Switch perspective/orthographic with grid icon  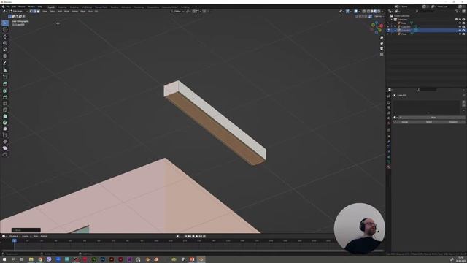tap(382, 54)
